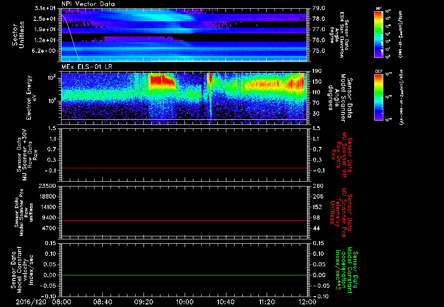This screenshot has width=444, height=307.
Task: Click the 08:40 time axis label
Action: tap(103, 301)
